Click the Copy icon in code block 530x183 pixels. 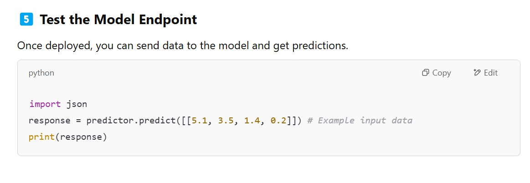tap(426, 73)
